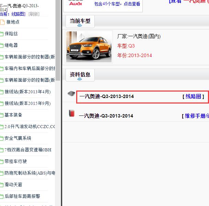Click the [刷新] refresh link

(34, 14)
